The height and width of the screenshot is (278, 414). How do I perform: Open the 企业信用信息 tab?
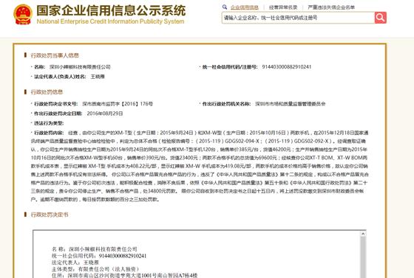[x=245, y=7]
